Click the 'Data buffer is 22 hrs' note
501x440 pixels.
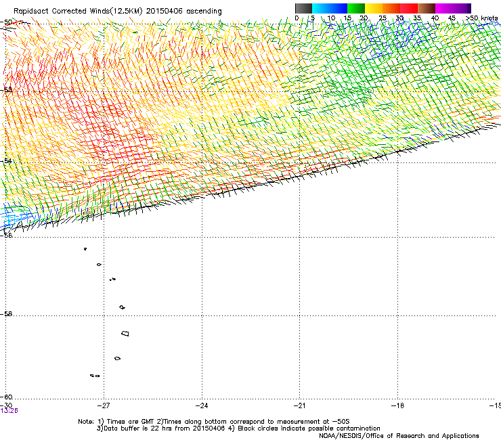(133, 428)
